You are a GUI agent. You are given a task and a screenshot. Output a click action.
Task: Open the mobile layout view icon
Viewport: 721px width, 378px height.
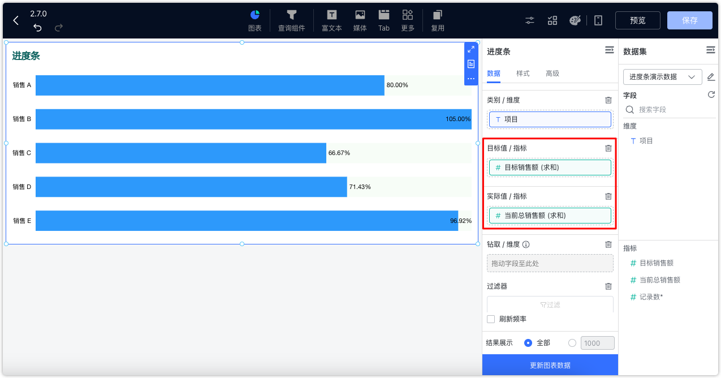pyautogui.click(x=598, y=20)
